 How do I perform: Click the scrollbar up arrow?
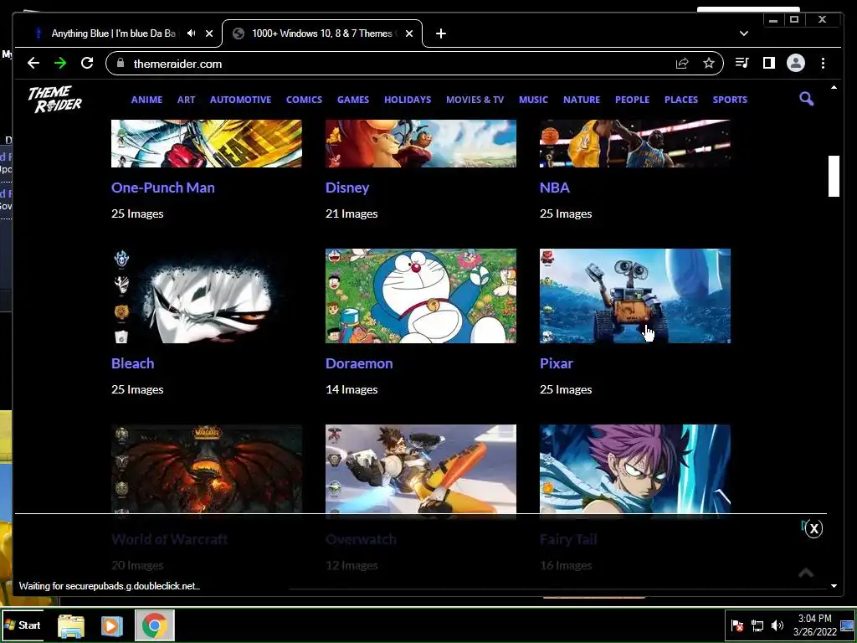coord(834,87)
